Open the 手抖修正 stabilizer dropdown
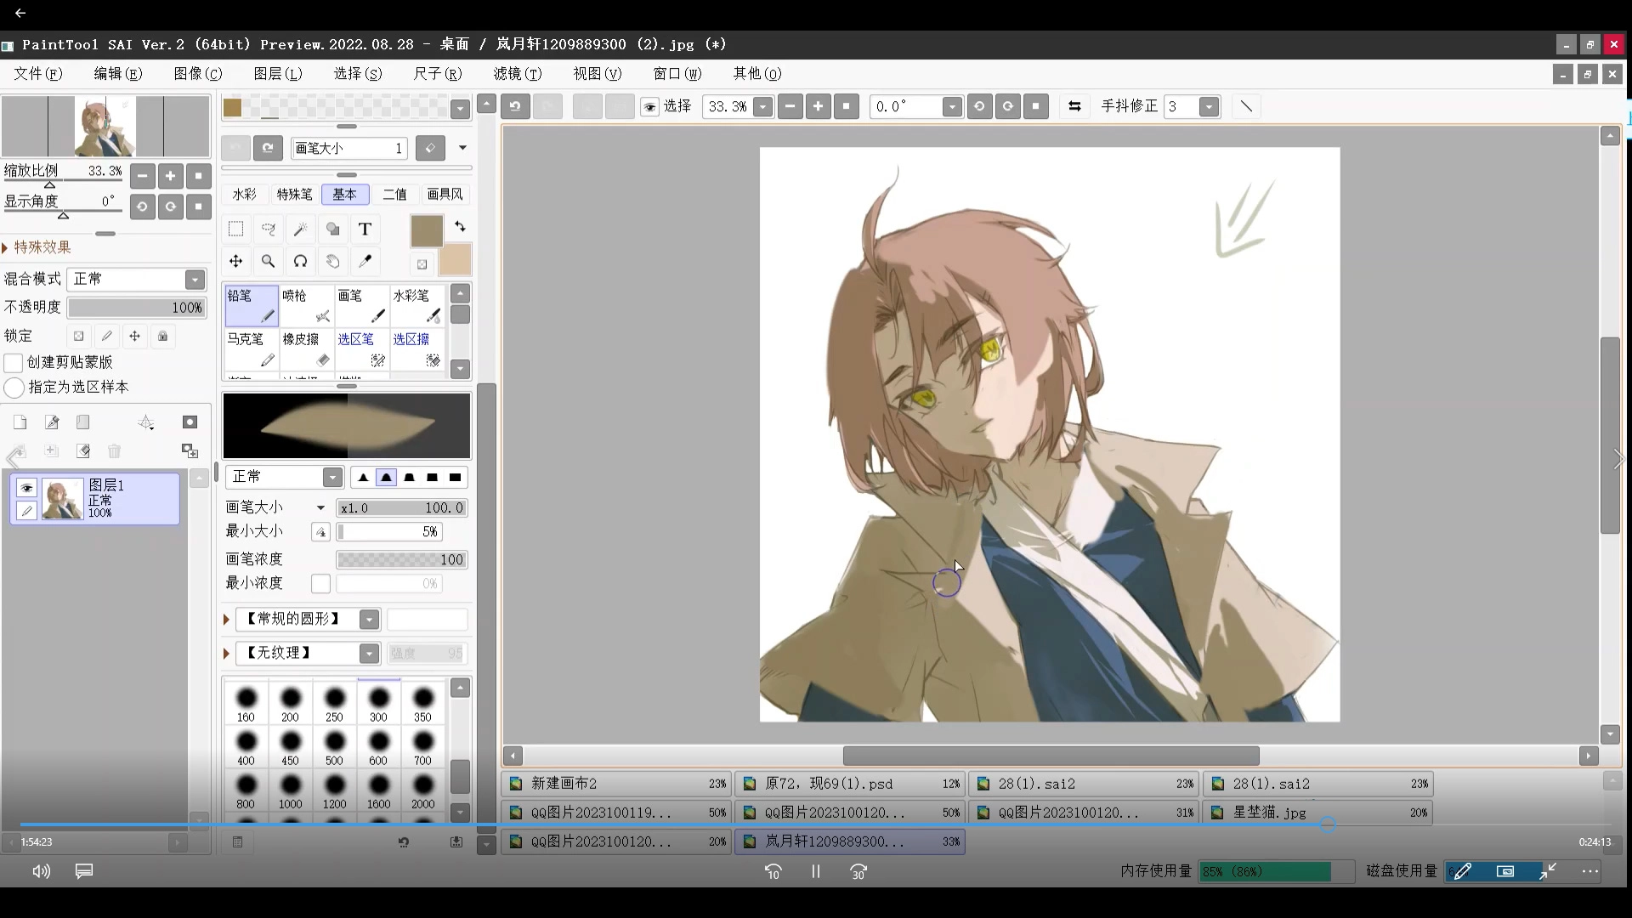 1209,107
